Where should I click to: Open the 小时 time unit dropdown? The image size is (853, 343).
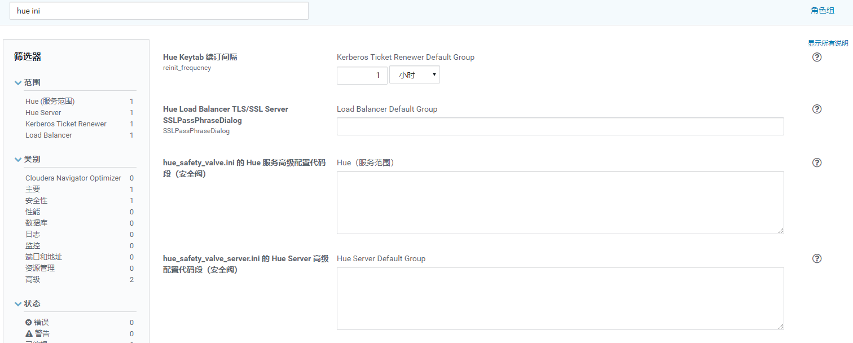tap(415, 75)
